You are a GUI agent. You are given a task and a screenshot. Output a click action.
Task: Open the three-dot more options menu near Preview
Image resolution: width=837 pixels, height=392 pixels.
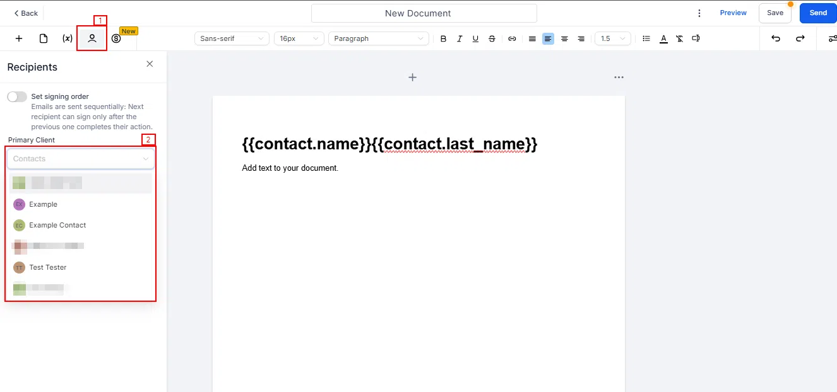[x=699, y=13]
